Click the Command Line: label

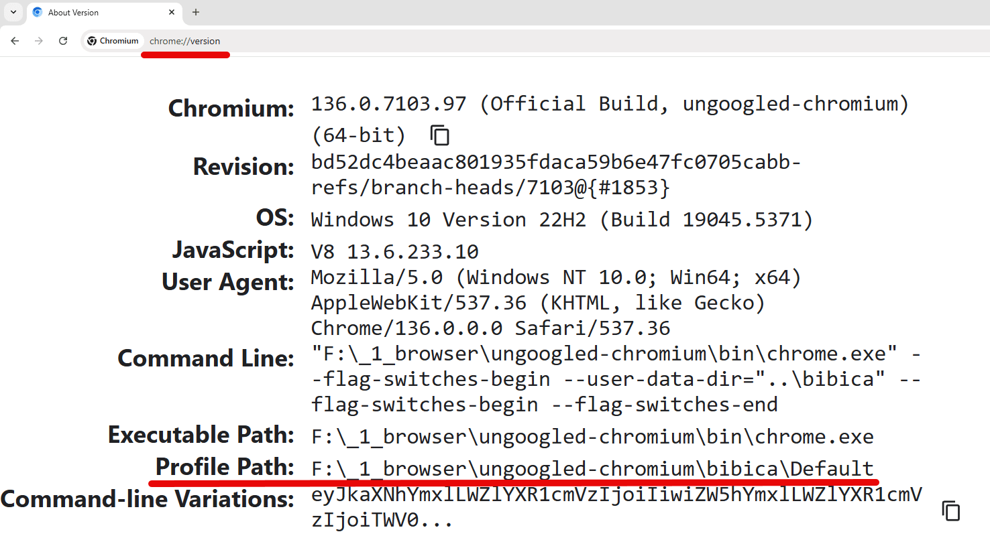point(206,358)
